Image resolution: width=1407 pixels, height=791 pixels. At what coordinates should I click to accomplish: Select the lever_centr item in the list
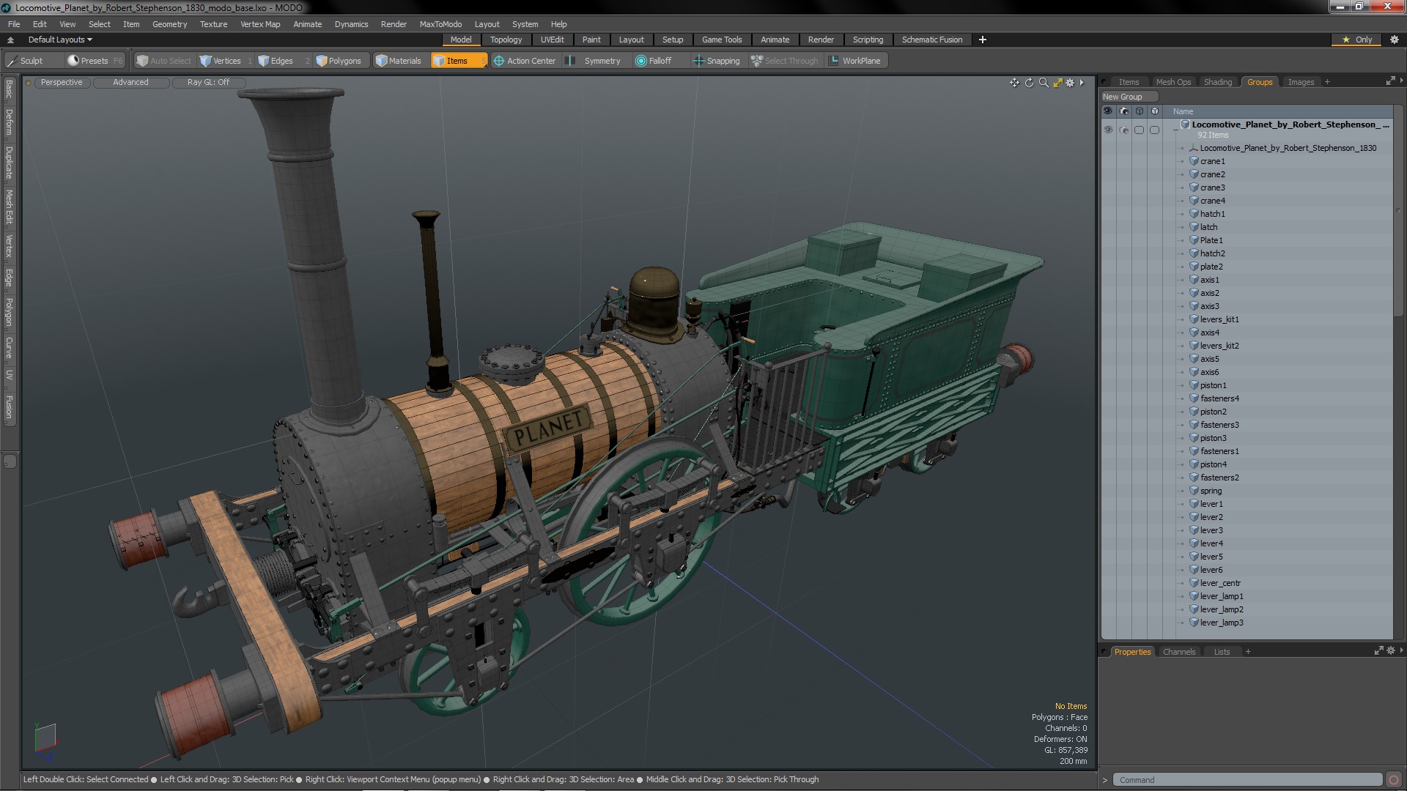(x=1220, y=583)
